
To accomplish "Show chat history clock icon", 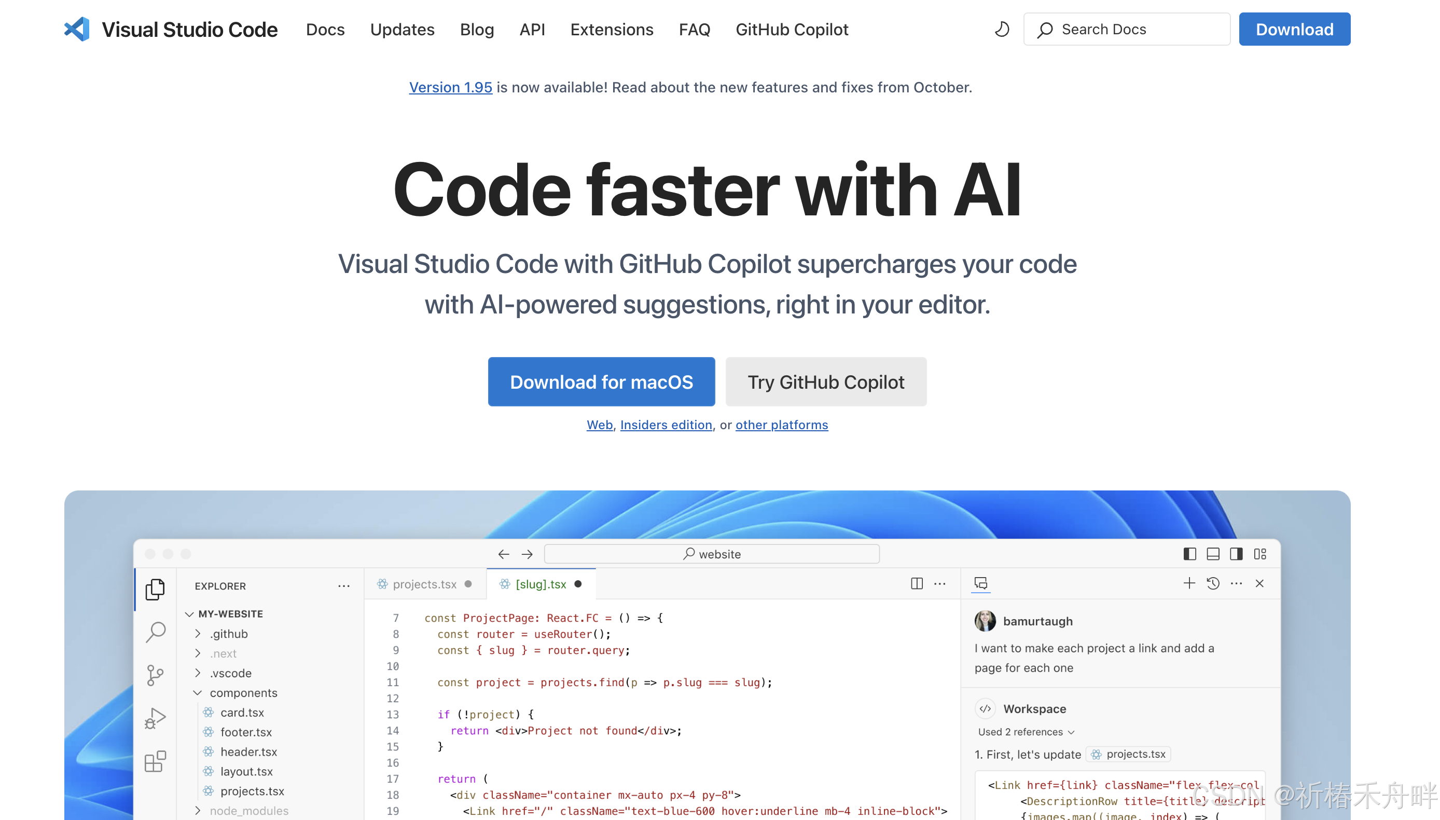I will 1213,583.
